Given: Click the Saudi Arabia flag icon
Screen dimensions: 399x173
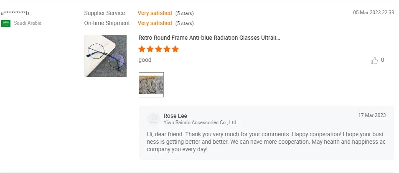Looking at the screenshot, I should 6,23.
